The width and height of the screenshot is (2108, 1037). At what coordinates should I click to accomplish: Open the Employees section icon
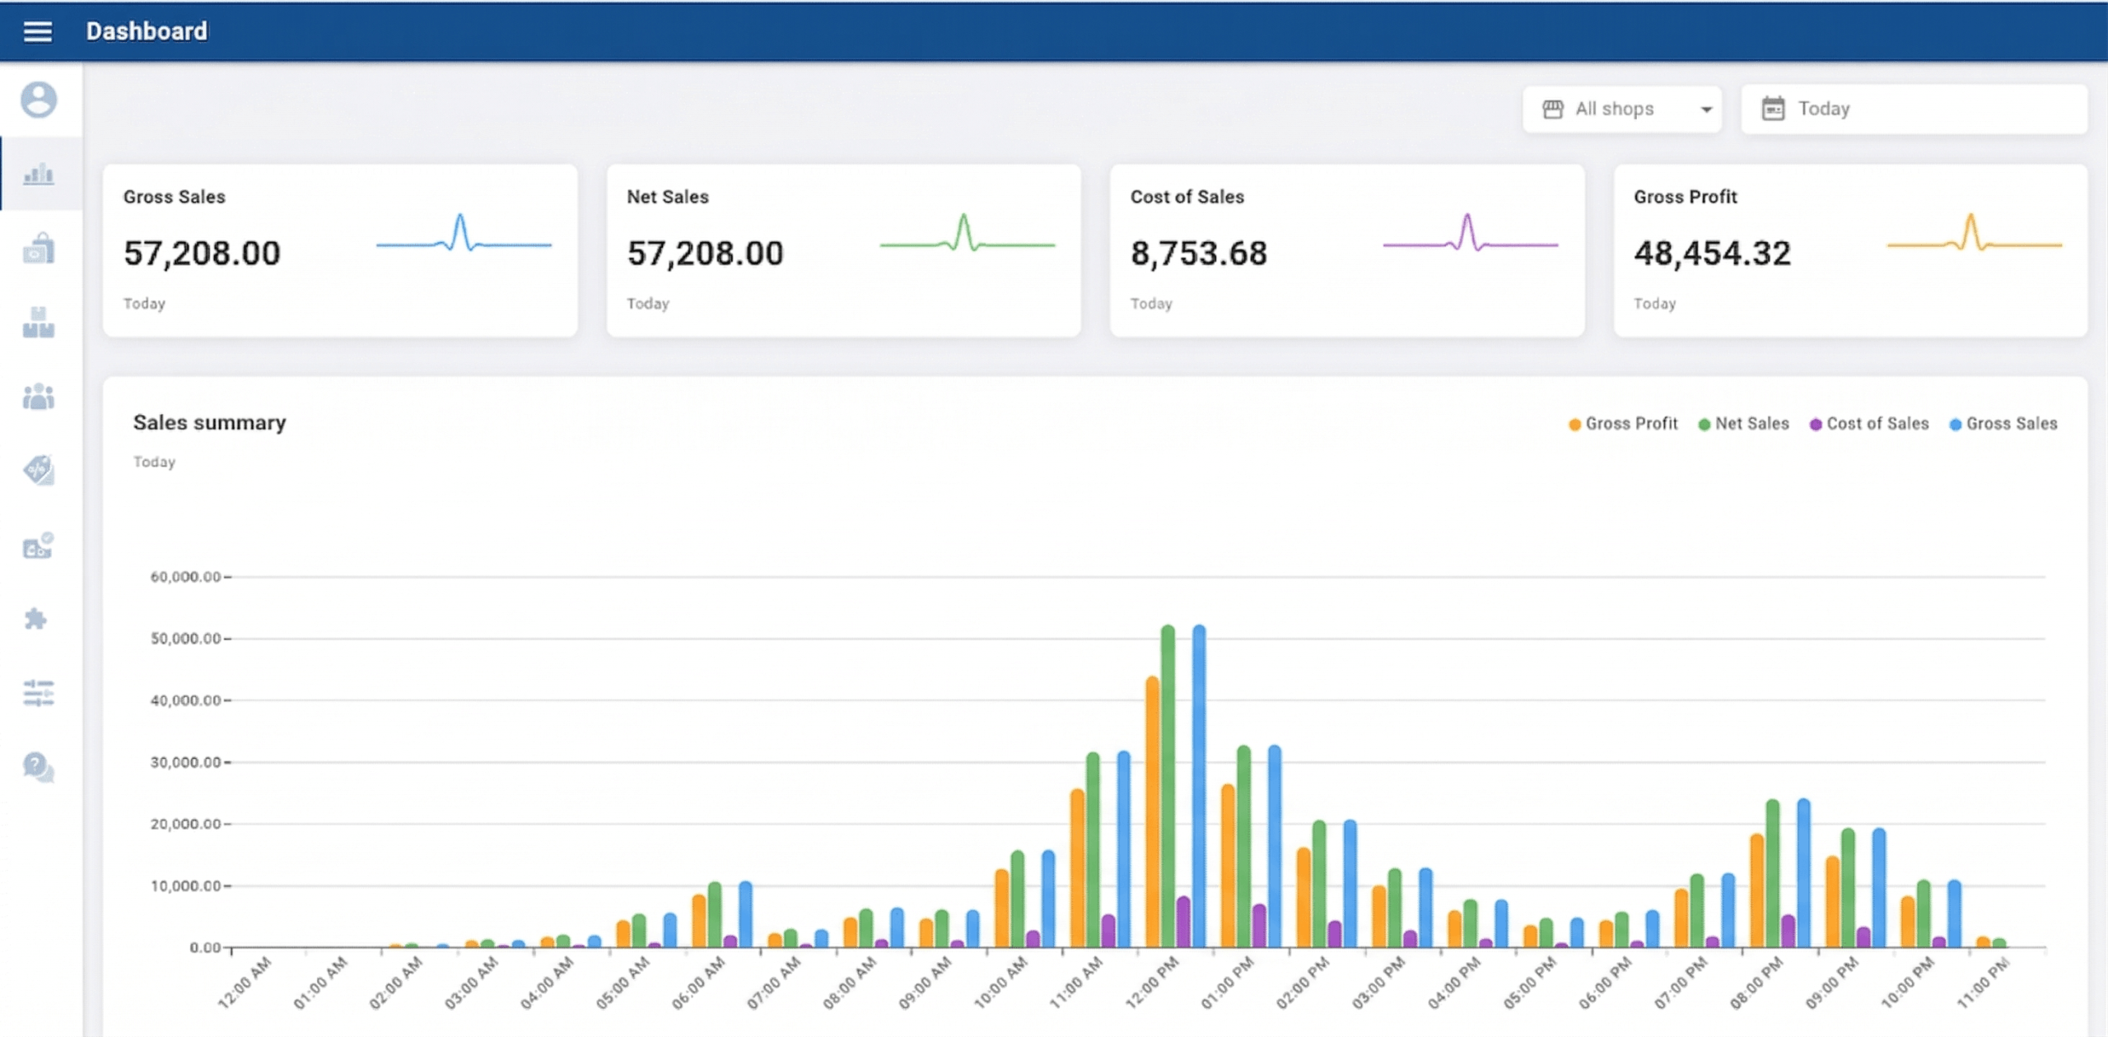(37, 398)
